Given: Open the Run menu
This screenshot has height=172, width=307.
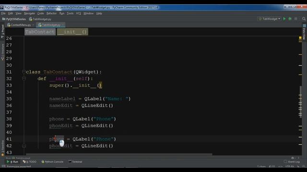Looking at the screenshot, I should click(62, 13).
